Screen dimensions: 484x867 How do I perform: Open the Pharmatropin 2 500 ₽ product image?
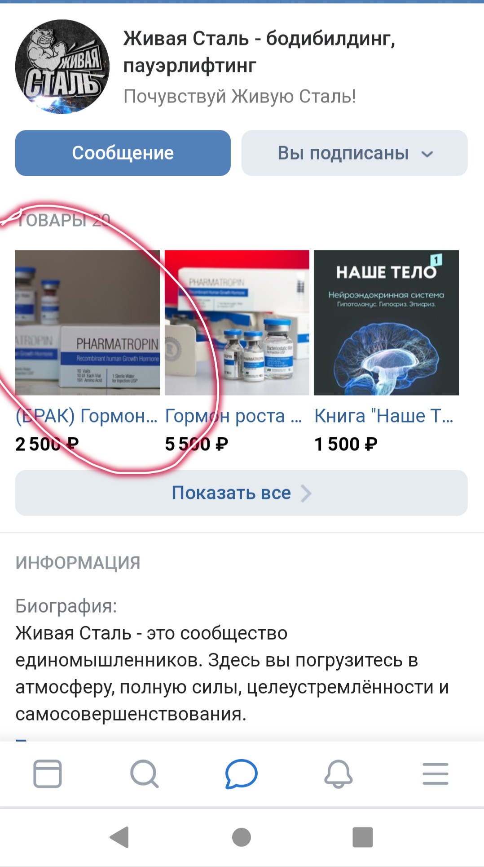88,323
